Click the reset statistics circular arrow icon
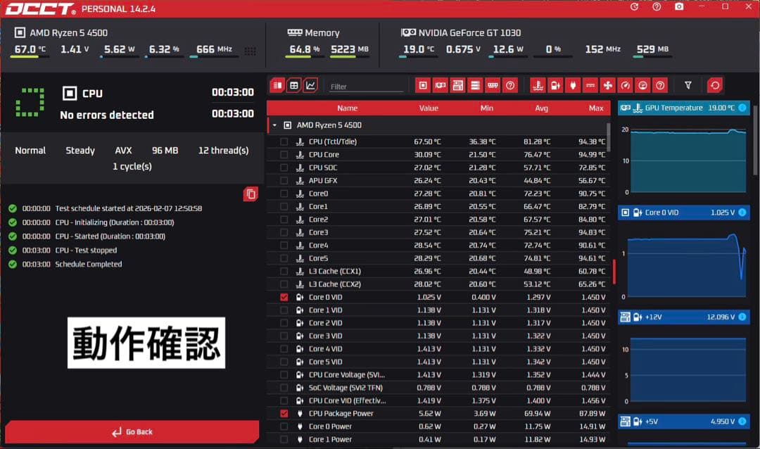The image size is (760, 449). (715, 86)
